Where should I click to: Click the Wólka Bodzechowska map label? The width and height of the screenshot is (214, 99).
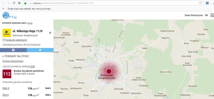click(x=139, y=78)
